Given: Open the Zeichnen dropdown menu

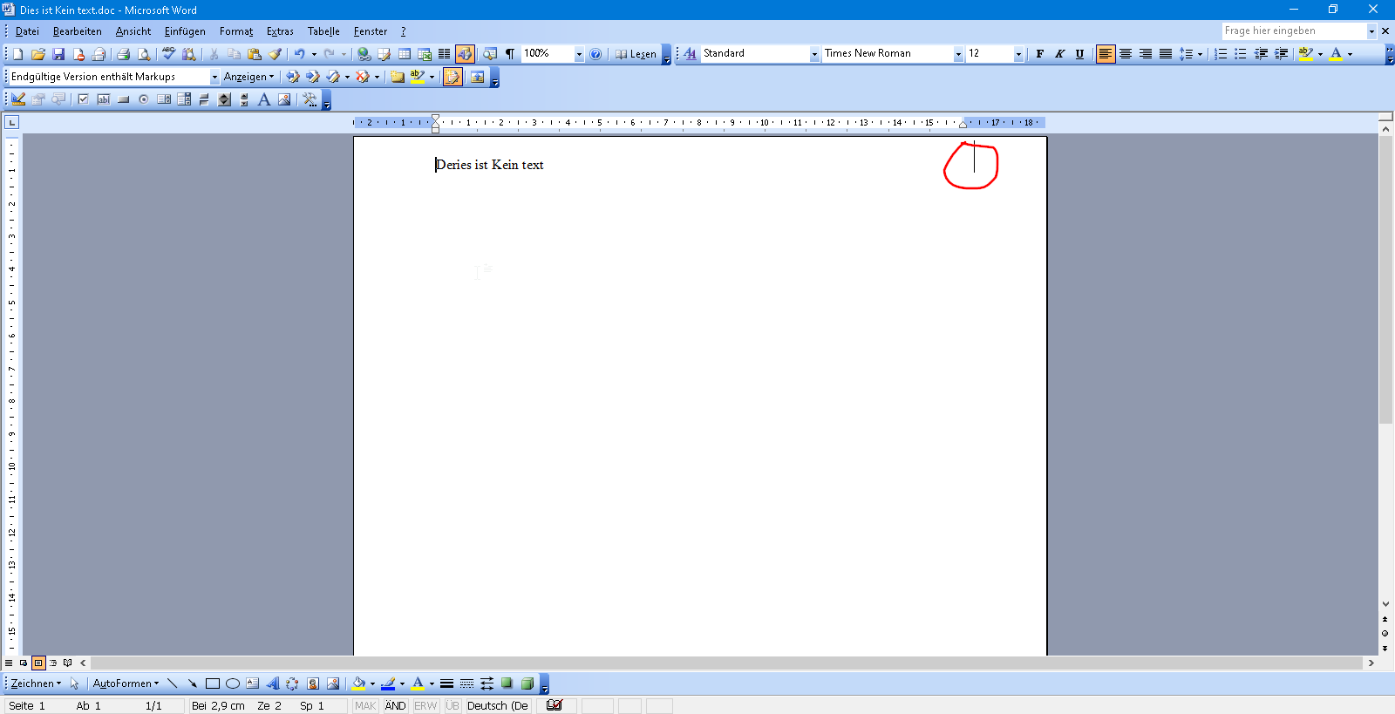Looking at the screenshot, I should point(36,683).
